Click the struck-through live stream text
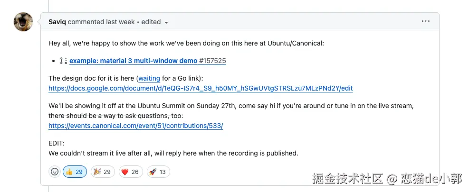Image resolution: width=469 pixels, height=192 pixels. [371, 106]
